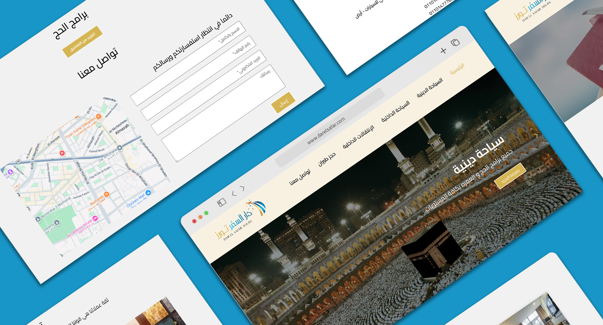The image size is (603, 325).
Task: Click the Dar El Safar Tours logo
Action: (x=240, y=220)
